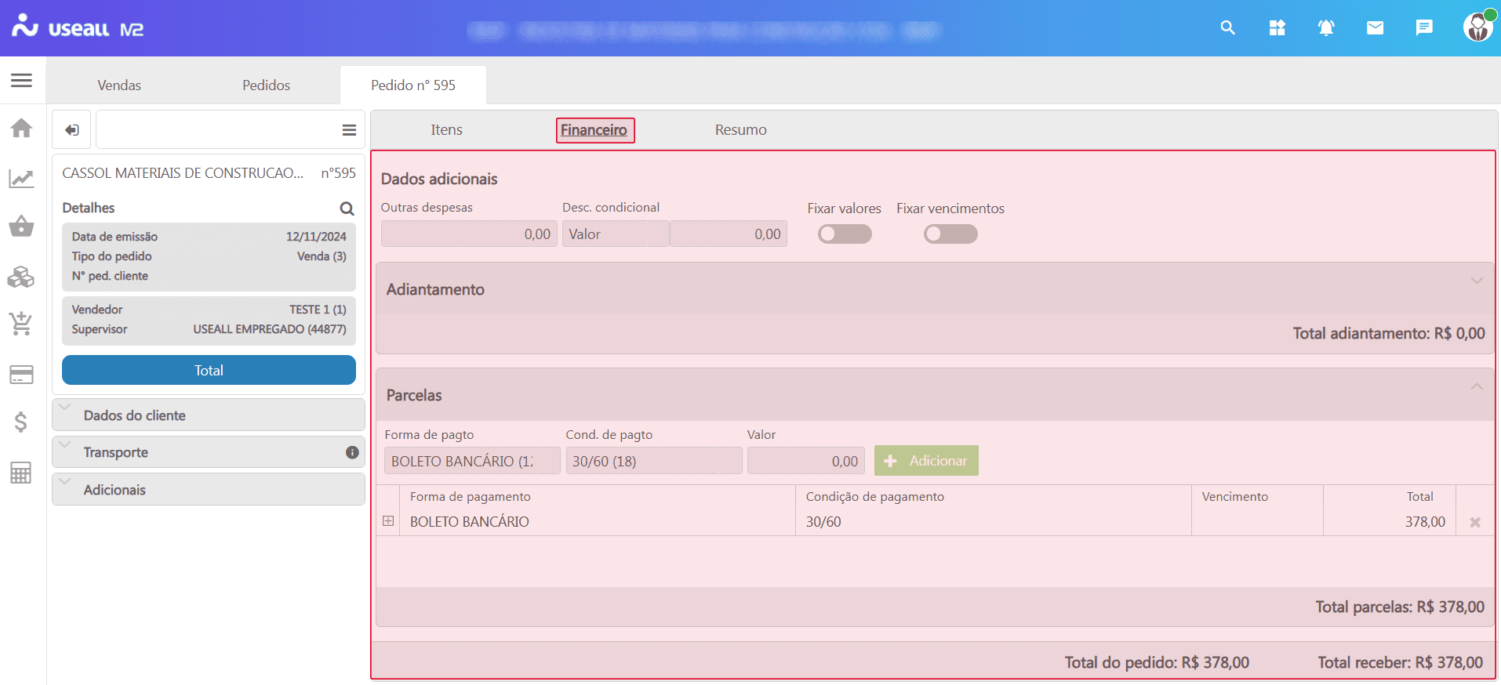Search details with Detalhes magnifier icon
Screen dimensions: 1501x685
(347, 208)
